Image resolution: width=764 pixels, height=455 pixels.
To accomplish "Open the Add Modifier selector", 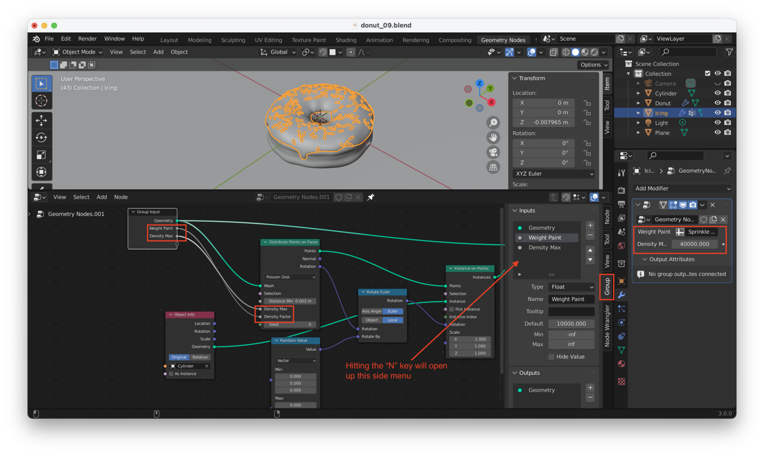I will 682,188.
